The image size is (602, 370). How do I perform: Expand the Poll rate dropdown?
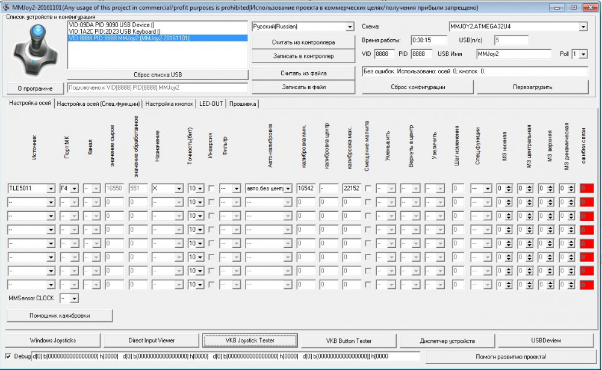coord(583,54)
